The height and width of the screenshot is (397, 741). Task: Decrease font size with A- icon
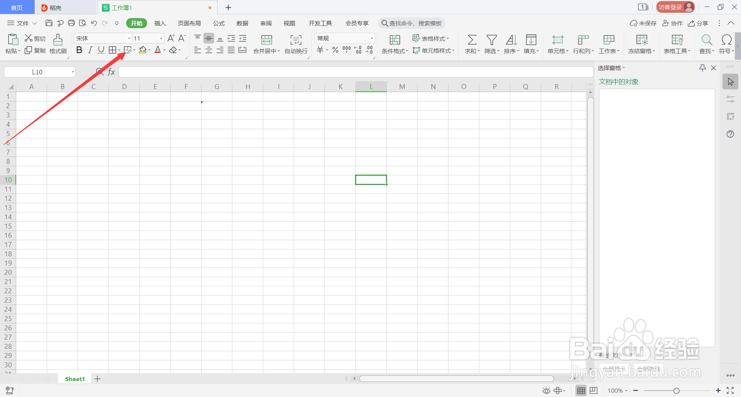point(182,38)
